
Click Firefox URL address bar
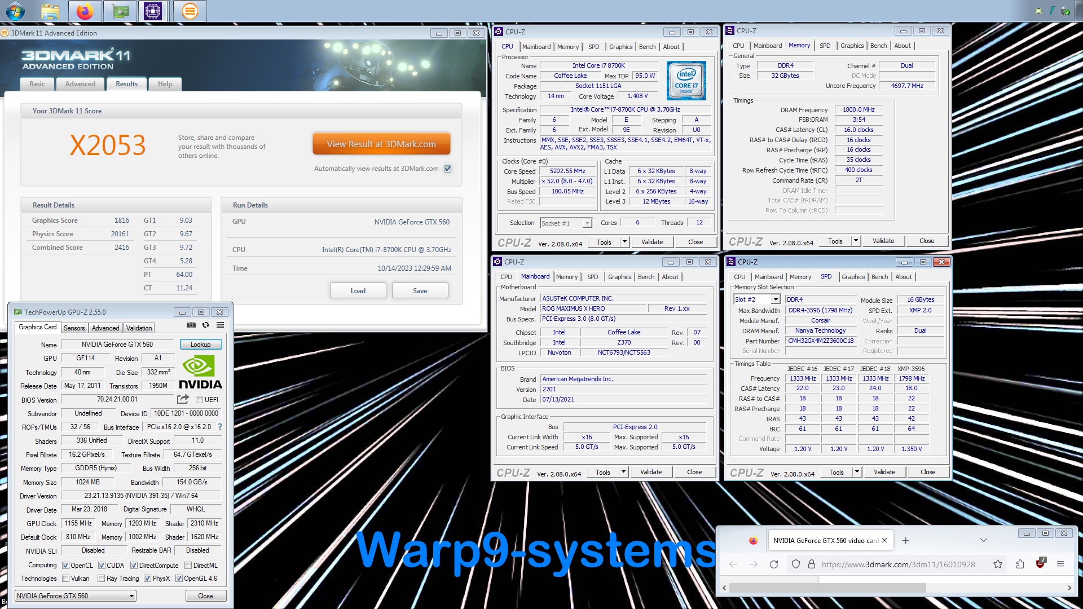tap(898, 564)
